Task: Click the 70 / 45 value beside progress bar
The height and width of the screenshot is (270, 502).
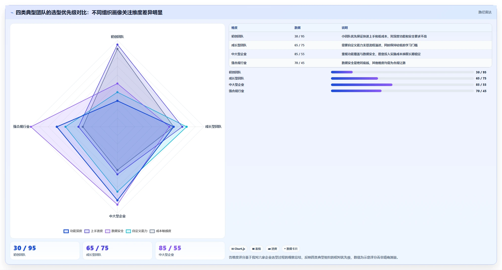Action: point(481,91)
